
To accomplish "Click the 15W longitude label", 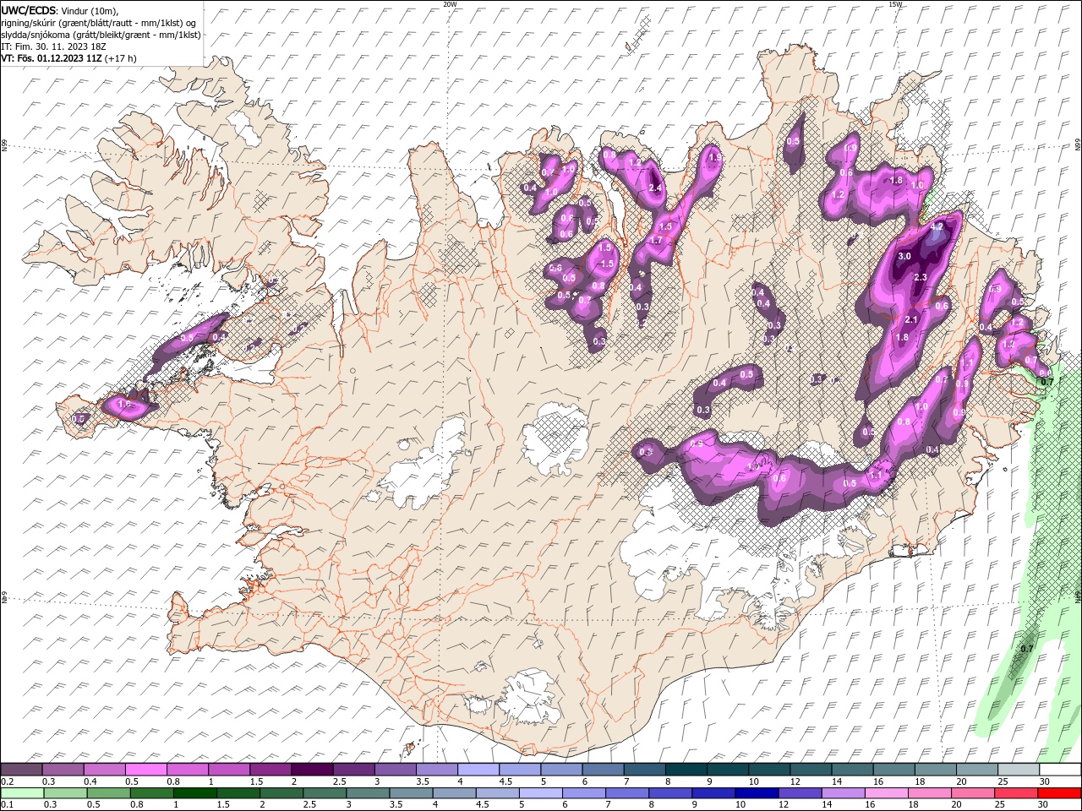I will tap(895, 4).
